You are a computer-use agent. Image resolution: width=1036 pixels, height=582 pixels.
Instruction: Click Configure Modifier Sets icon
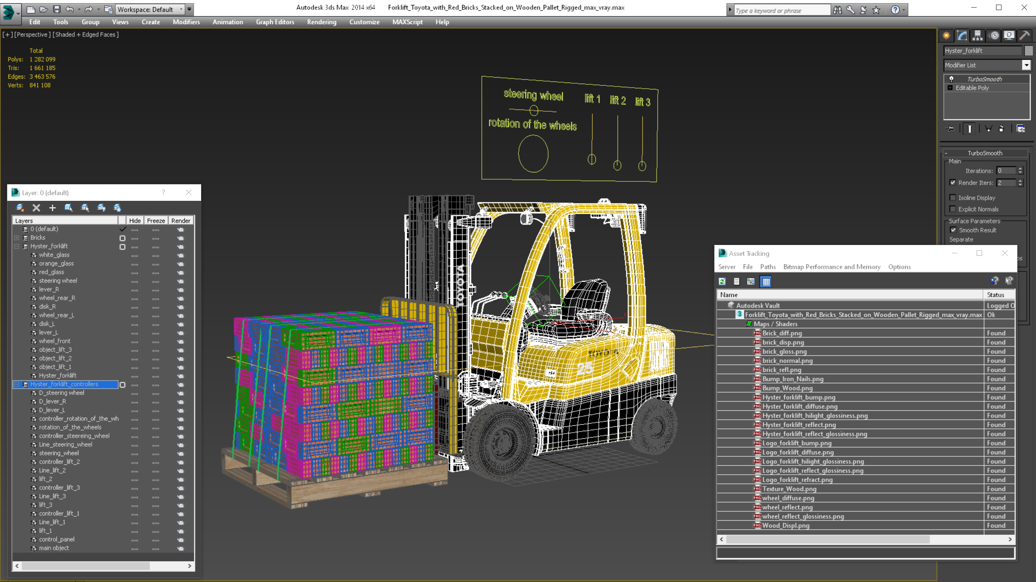coord(1021,129)
